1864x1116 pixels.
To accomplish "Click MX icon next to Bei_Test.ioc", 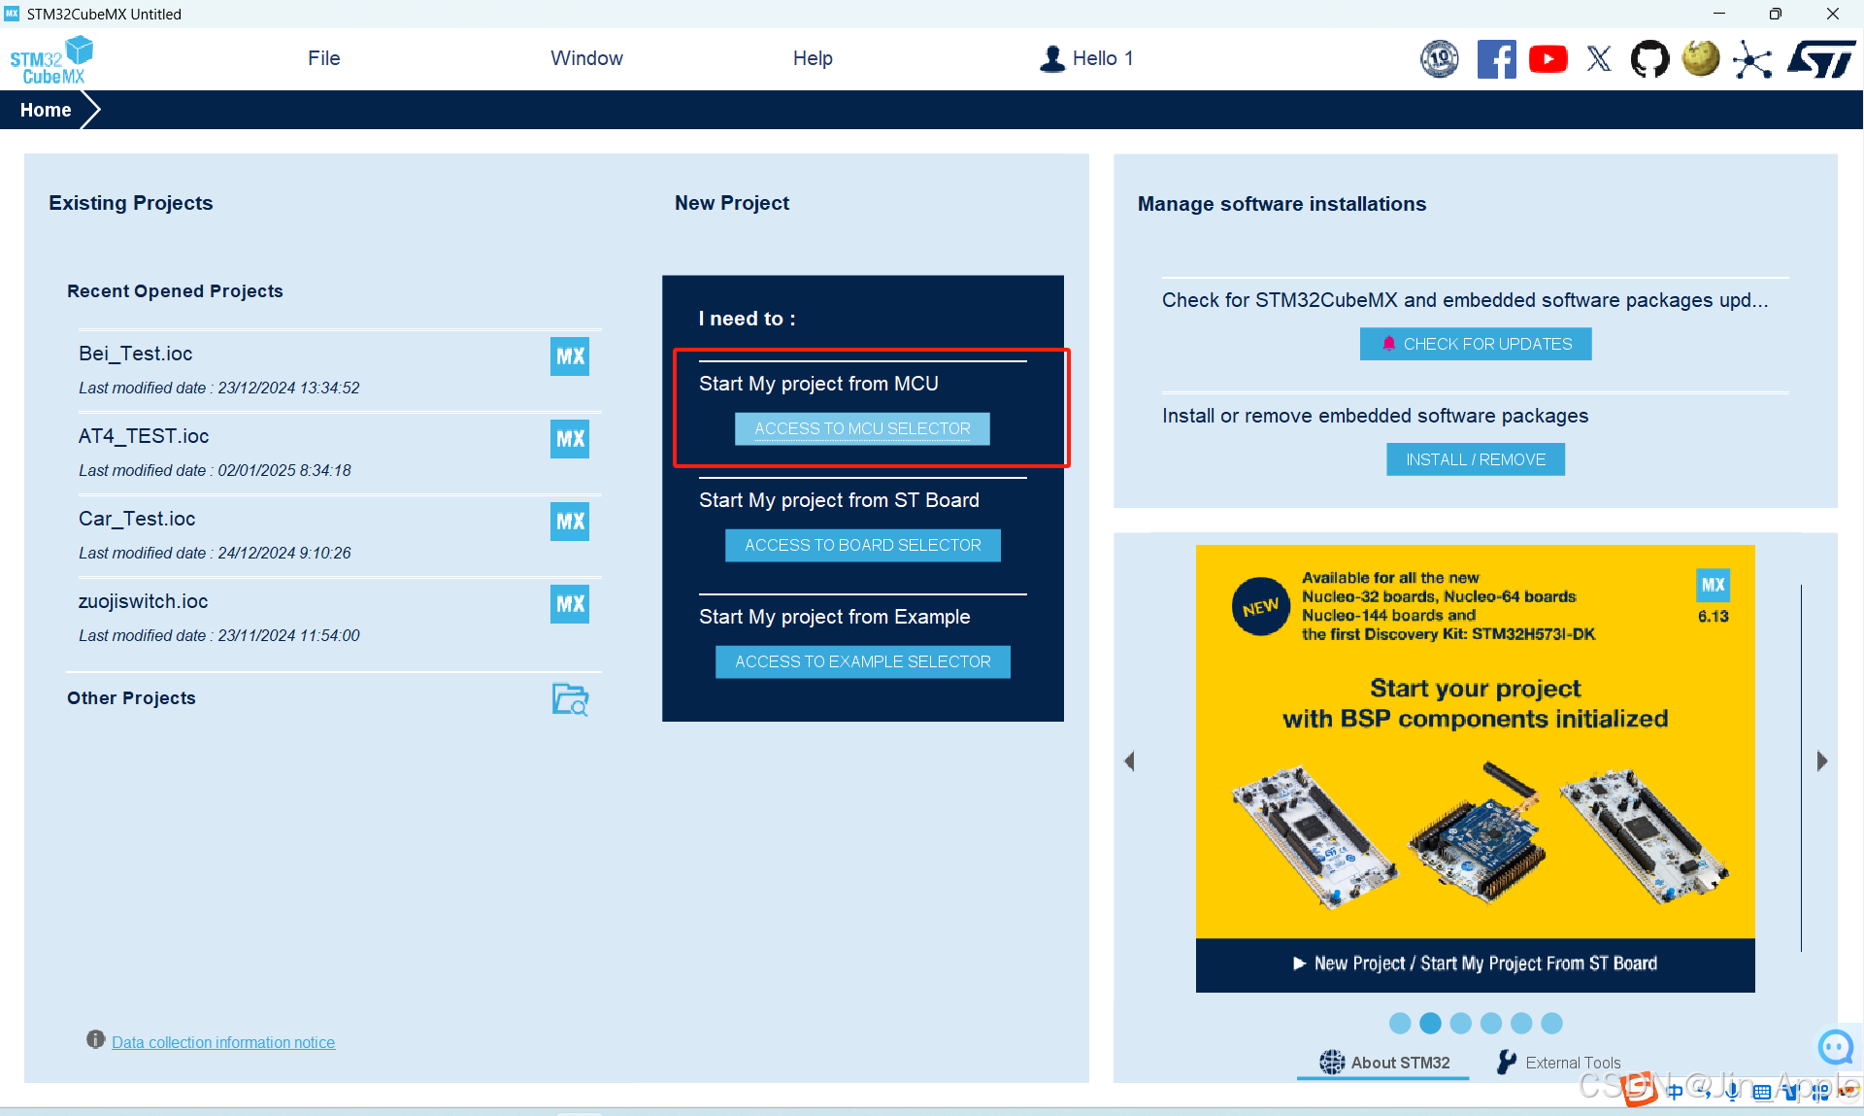I will (x=570, y=356).
